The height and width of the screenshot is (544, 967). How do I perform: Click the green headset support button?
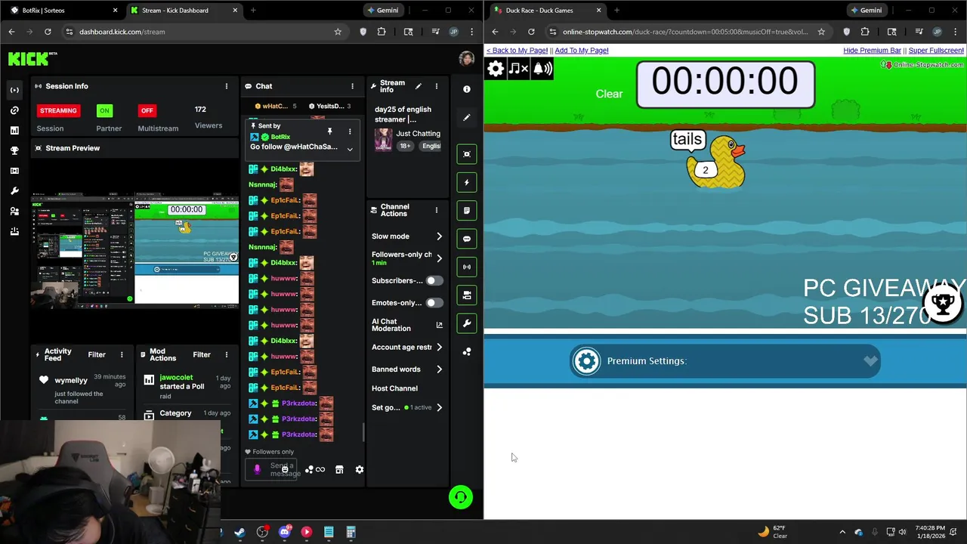(461, 497)
